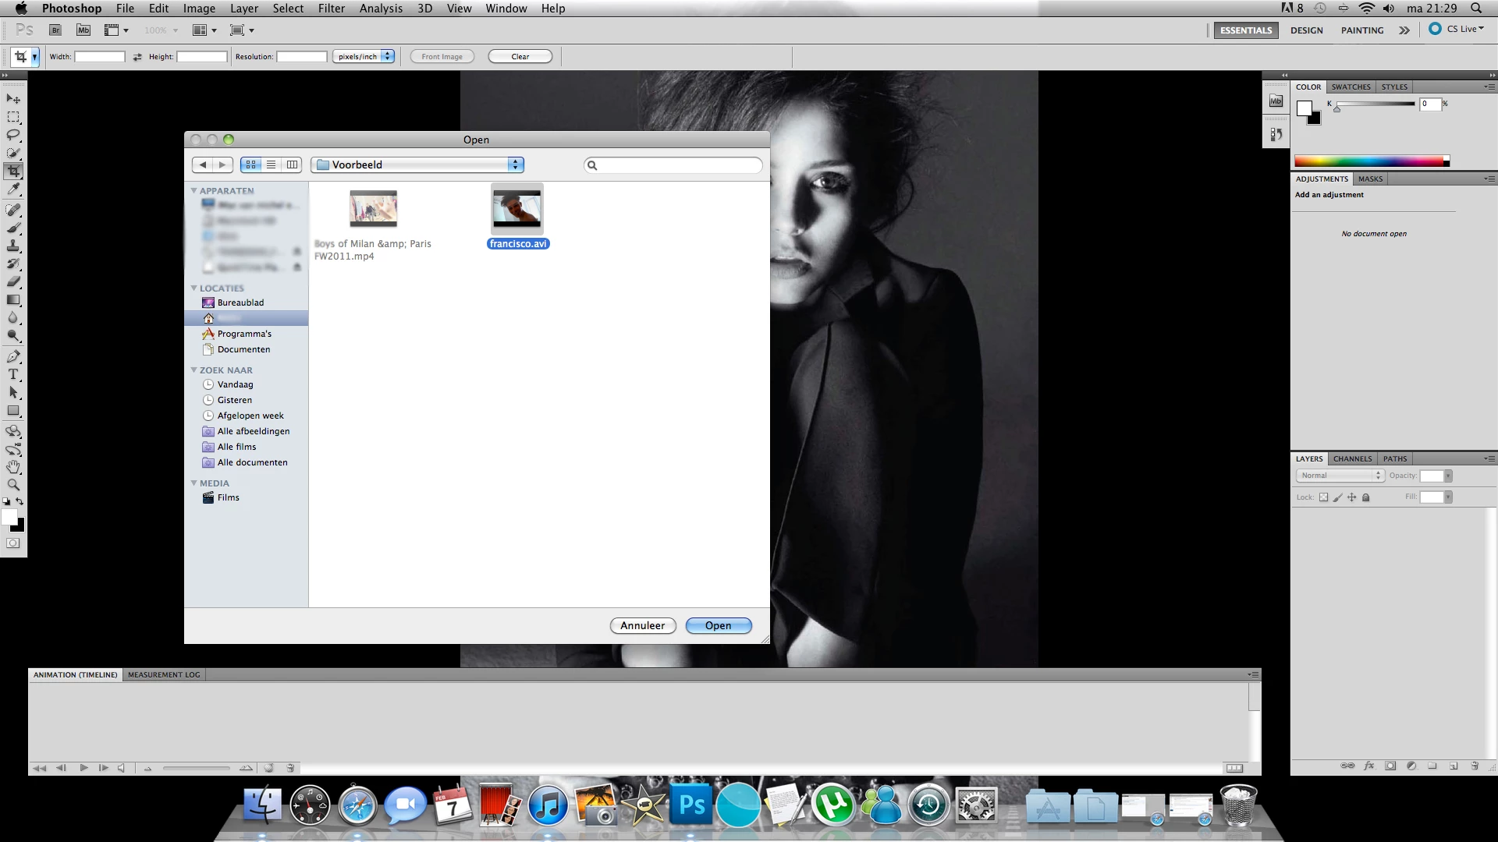The width and height of the screenshot is (1498, 842).
Task: Select the Lasso tool
Action: 13,135
